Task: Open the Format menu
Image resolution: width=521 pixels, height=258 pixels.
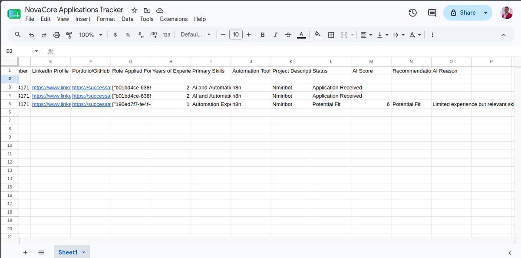Action: (x=106, y=19)
